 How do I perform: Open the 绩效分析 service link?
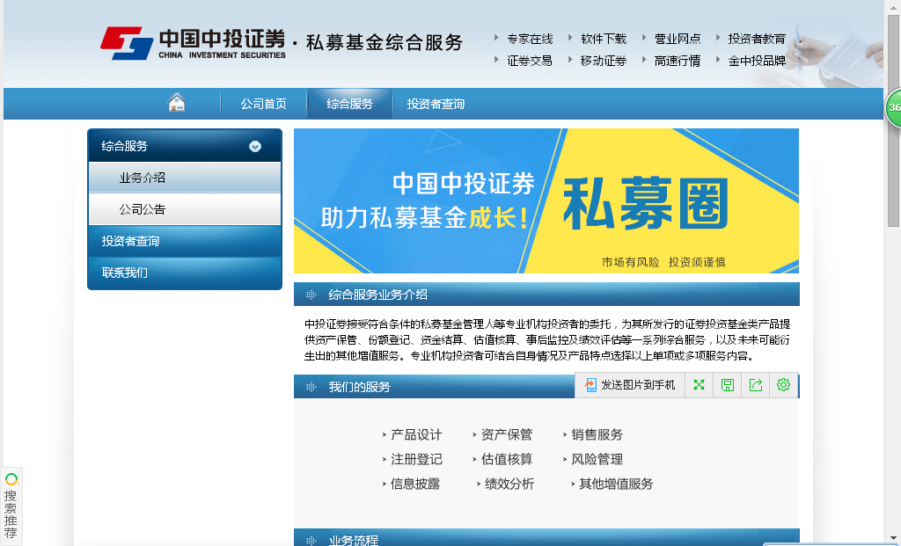point(509,484)
